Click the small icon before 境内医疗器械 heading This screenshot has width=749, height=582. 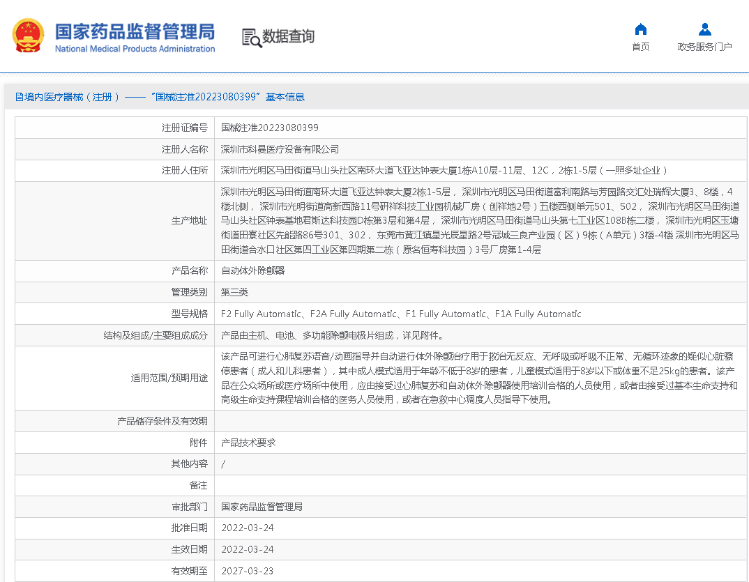19,98
